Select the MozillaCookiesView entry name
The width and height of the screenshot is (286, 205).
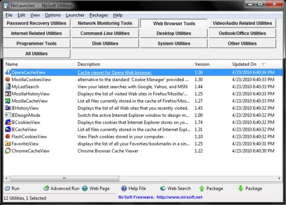pos(31,80)
